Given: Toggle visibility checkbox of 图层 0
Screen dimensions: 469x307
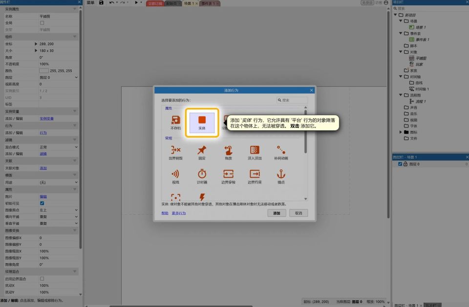Looking at the screenshot, I should coord(400,164).
